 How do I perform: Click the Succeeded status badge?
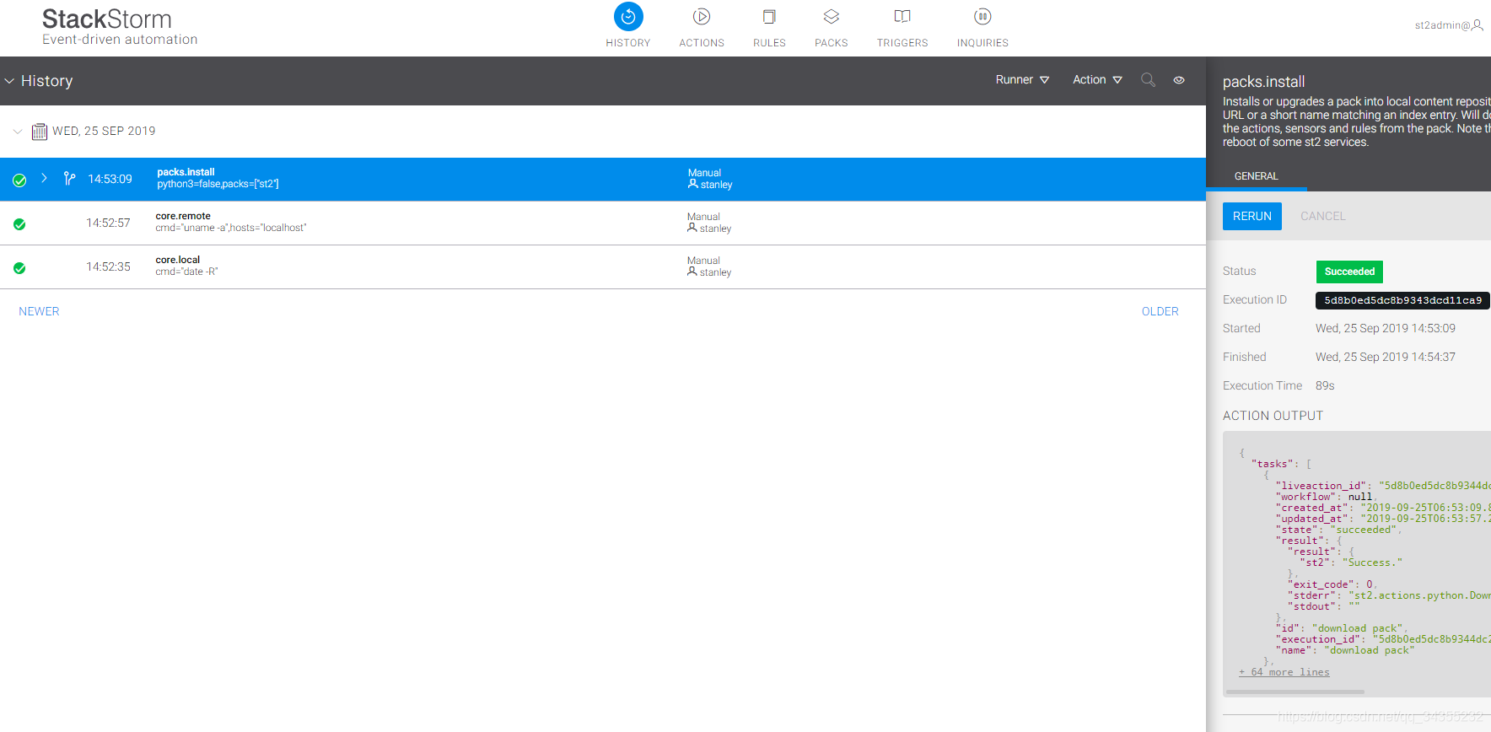coord(1349,272)
